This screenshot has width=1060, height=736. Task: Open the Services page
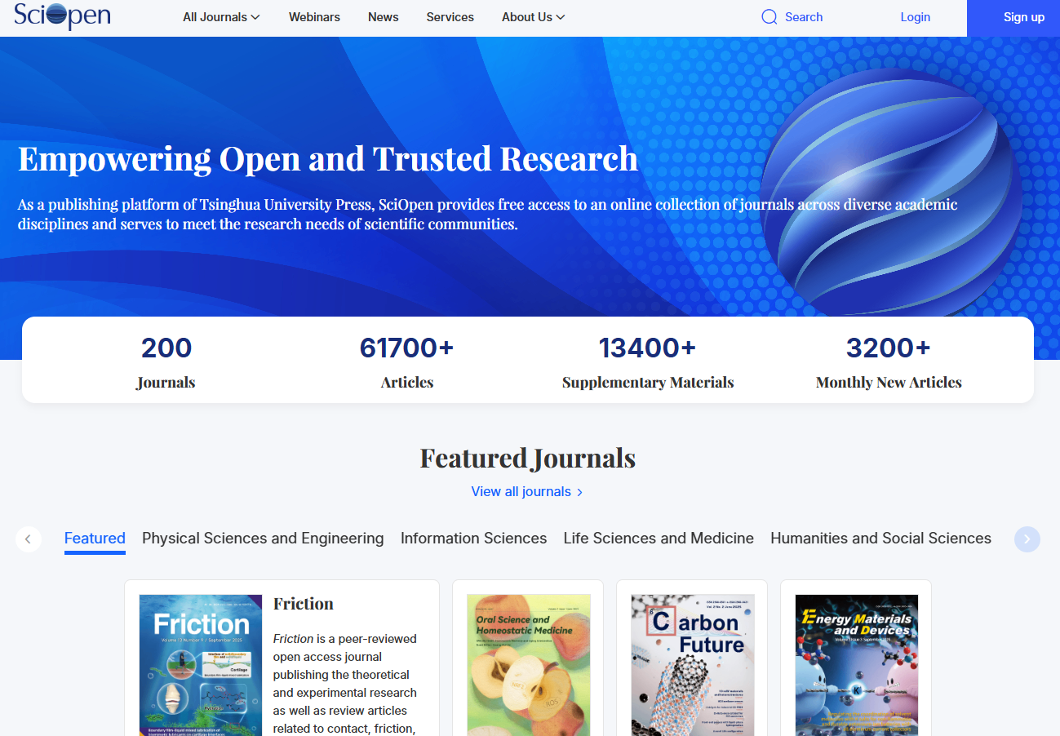click(x=450, y=17)
